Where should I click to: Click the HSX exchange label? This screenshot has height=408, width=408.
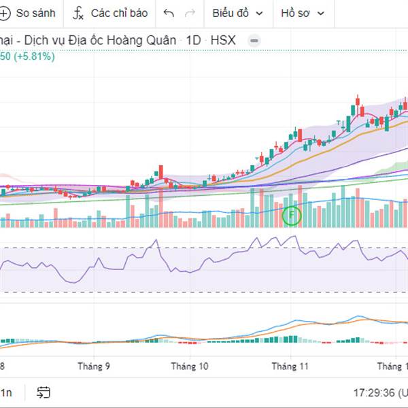coord(222,41)
